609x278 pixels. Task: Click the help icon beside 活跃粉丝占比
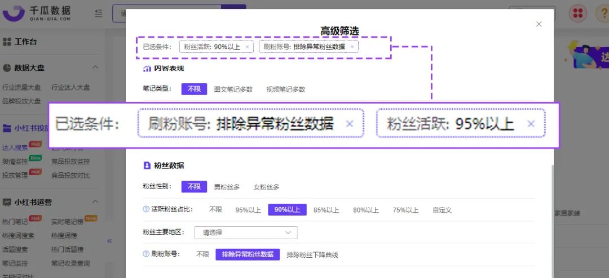(146, 209)
